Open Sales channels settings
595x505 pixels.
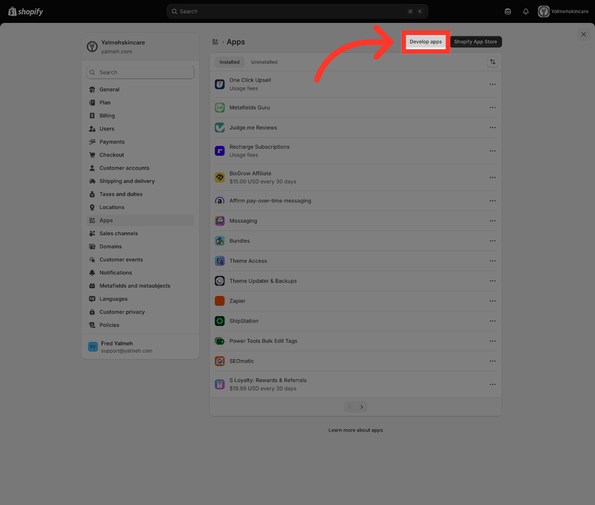140,233
